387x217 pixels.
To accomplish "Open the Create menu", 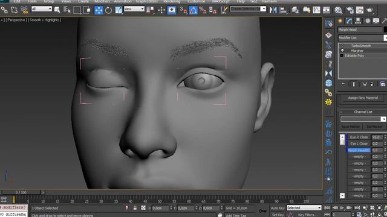I will click(x=83, y=1).
